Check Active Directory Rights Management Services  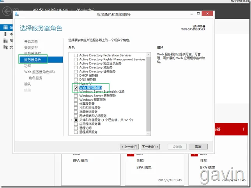(x=76, y=59)
